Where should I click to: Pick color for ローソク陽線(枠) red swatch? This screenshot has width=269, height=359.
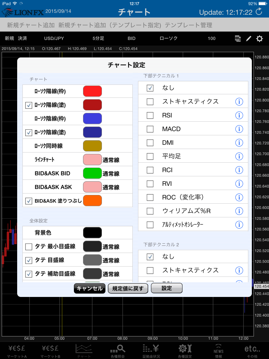tap(92, 91)
